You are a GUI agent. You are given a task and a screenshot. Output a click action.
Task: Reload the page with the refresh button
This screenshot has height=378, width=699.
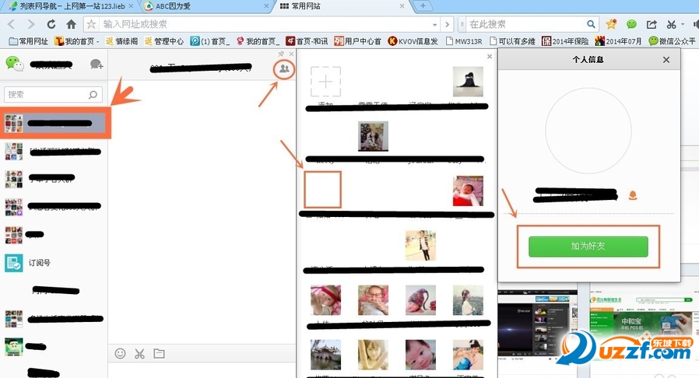pos(51,24)
